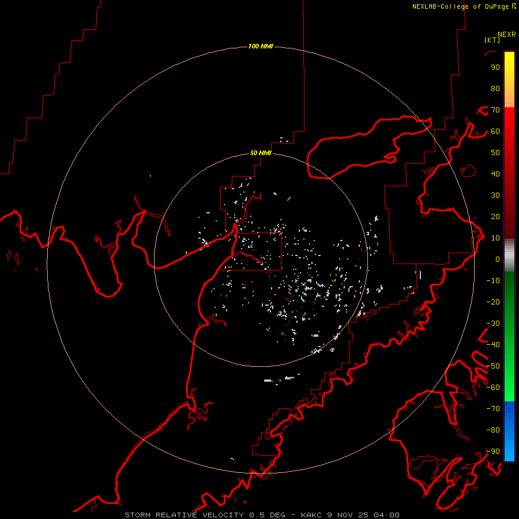Select the 70 value on the velocity scale

pos(495,110)
